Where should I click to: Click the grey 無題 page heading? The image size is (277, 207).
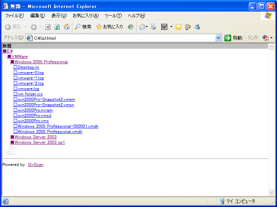(7, 46)
